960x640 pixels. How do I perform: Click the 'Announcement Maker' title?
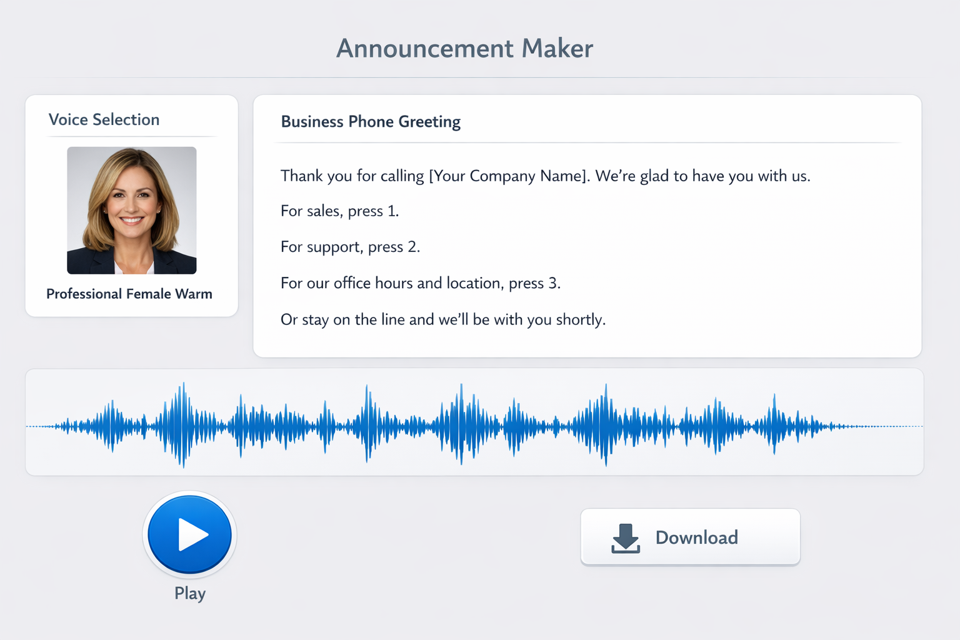point(464,48)
